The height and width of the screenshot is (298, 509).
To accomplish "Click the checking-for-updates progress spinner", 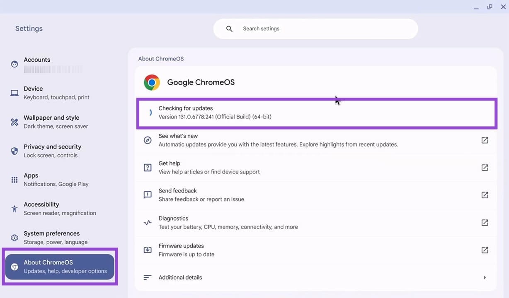I will [x=150, y=112].
